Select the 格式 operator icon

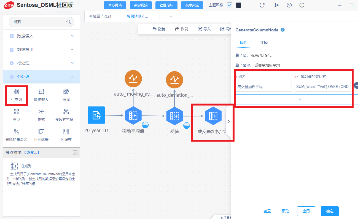[x=41, y=112]
